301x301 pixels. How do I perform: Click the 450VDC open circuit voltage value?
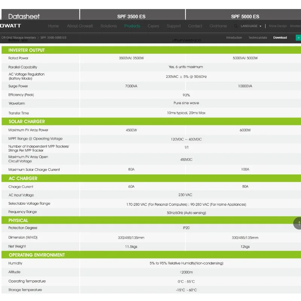[186, 160]
